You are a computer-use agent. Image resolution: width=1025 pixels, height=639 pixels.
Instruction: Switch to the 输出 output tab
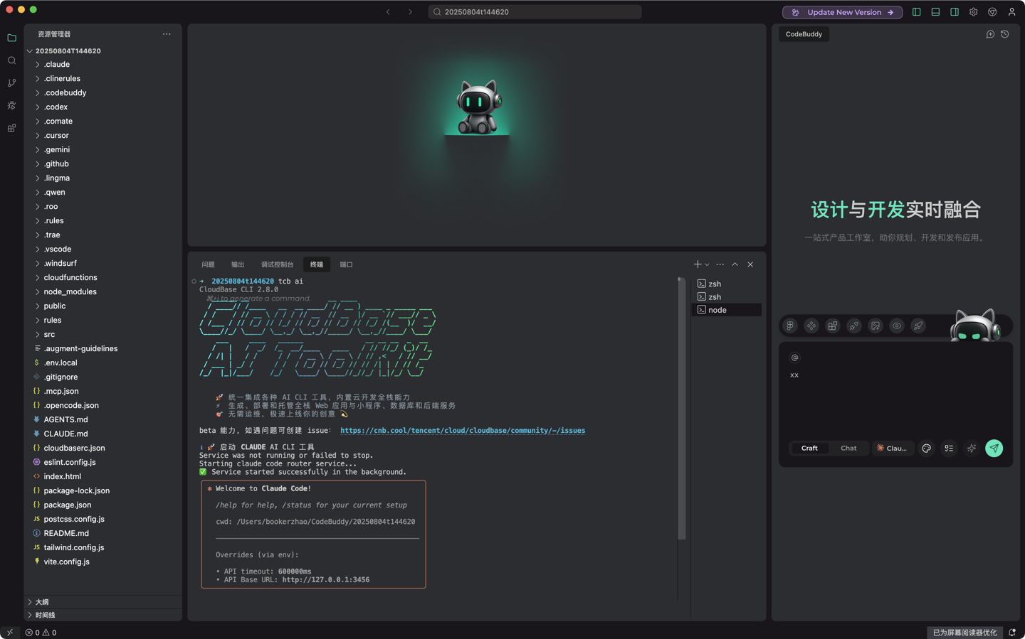(x=238, y=264)
